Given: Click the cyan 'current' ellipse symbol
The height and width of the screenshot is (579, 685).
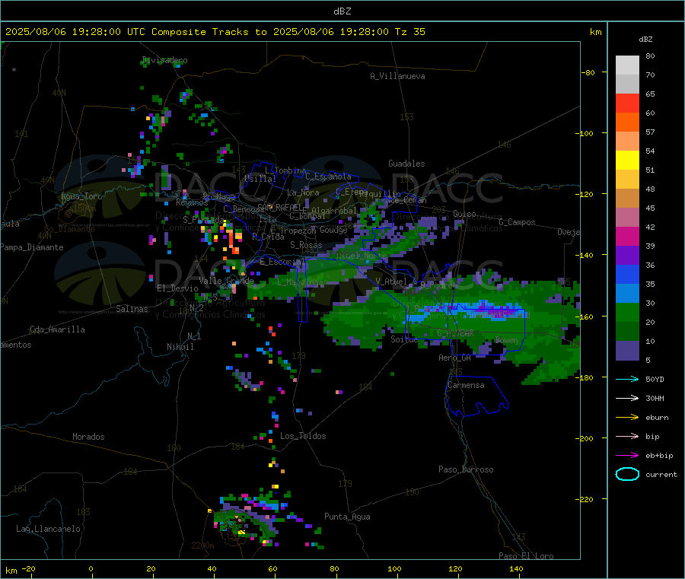Looking at the screenshot, I should (627, 474).
